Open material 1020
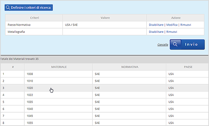The height and width of the screenshot is (126, 209). 30,88
